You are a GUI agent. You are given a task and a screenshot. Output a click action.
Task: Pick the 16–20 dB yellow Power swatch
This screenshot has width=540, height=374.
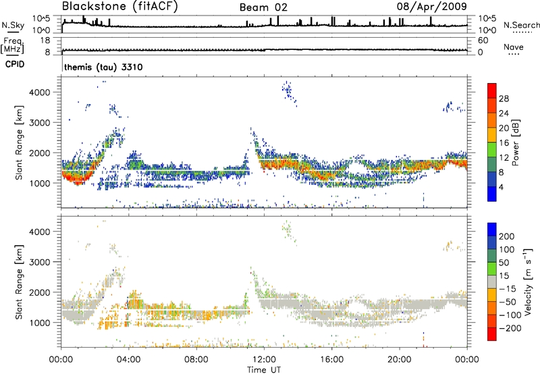492,135
